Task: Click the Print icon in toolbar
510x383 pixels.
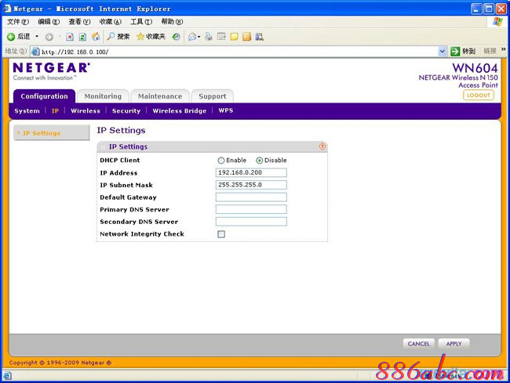Action: pos(209,37)
